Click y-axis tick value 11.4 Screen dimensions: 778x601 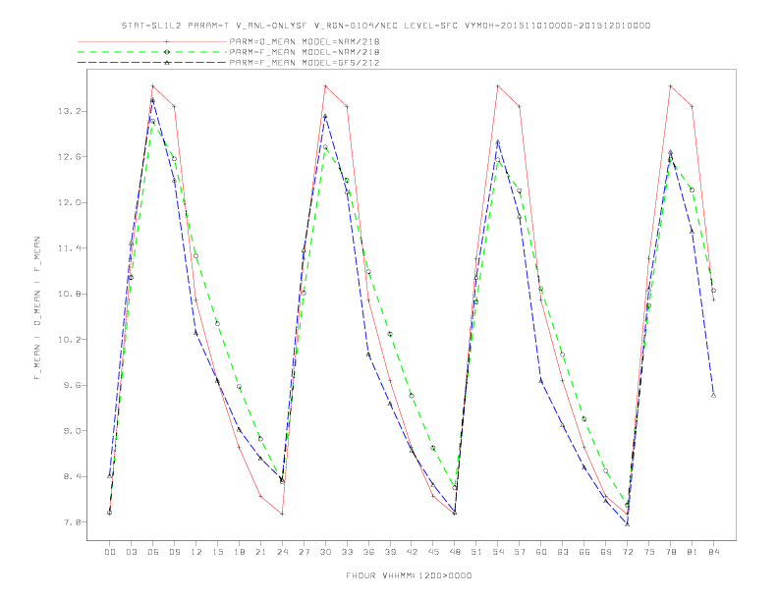[69, 247]
